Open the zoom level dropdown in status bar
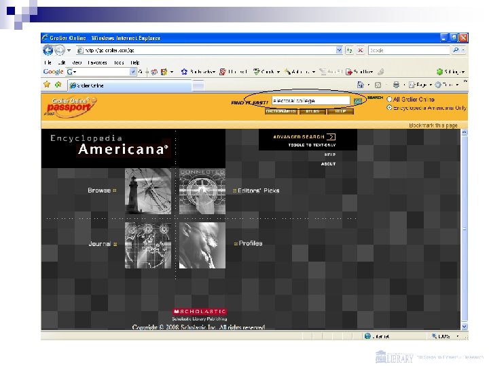 (458, 336)
